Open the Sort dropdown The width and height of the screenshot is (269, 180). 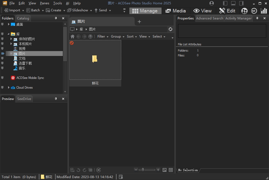[132, 36]
